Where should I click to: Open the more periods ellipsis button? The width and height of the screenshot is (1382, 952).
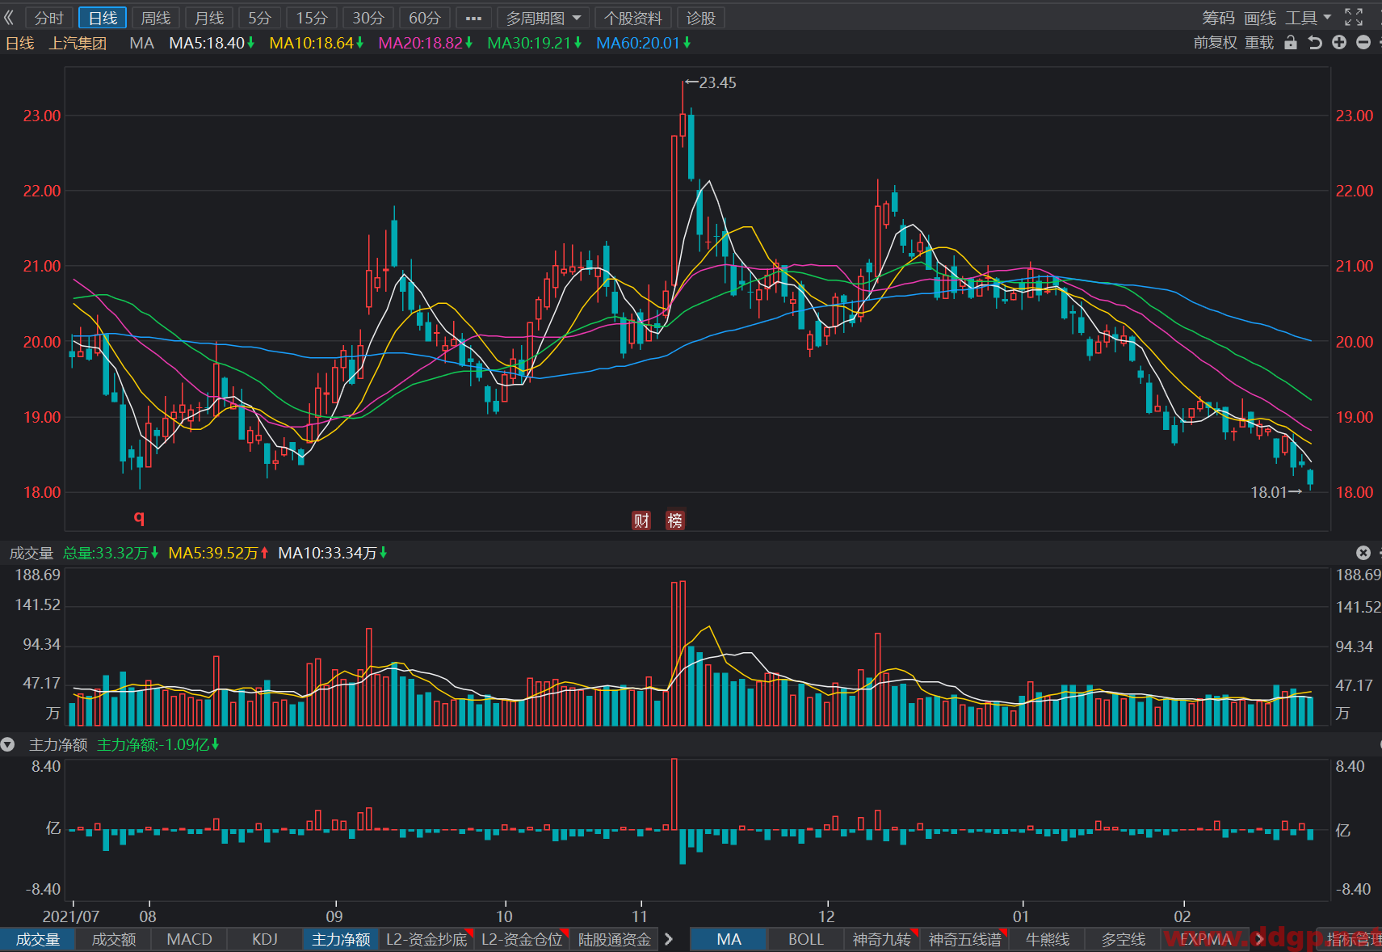tap(474, 18)
